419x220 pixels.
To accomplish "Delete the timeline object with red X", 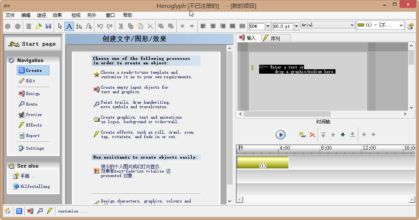I will click(x=312, y=135).
